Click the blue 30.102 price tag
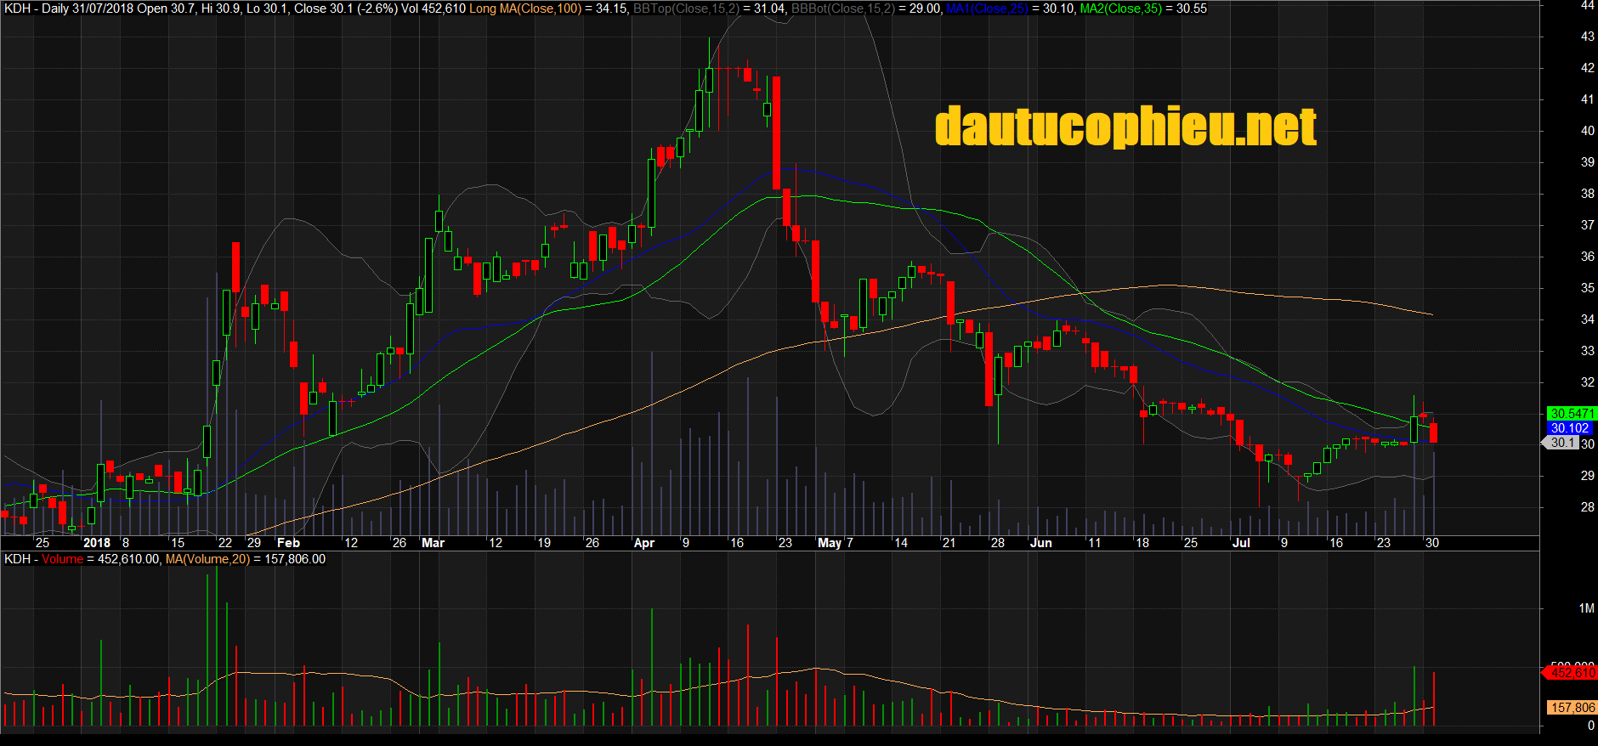1598x746 pixels. (x=1570, y=428)
